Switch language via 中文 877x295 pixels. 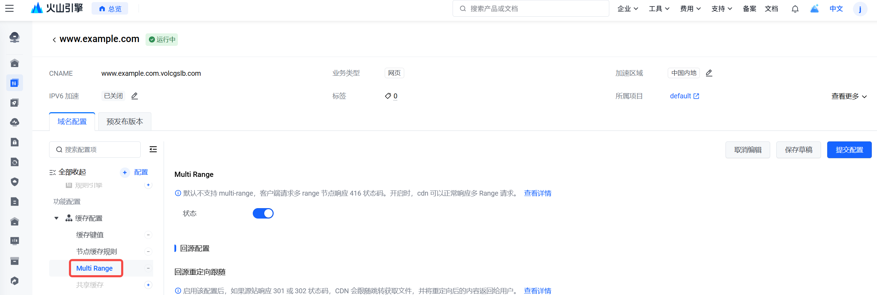pos(836,9)
